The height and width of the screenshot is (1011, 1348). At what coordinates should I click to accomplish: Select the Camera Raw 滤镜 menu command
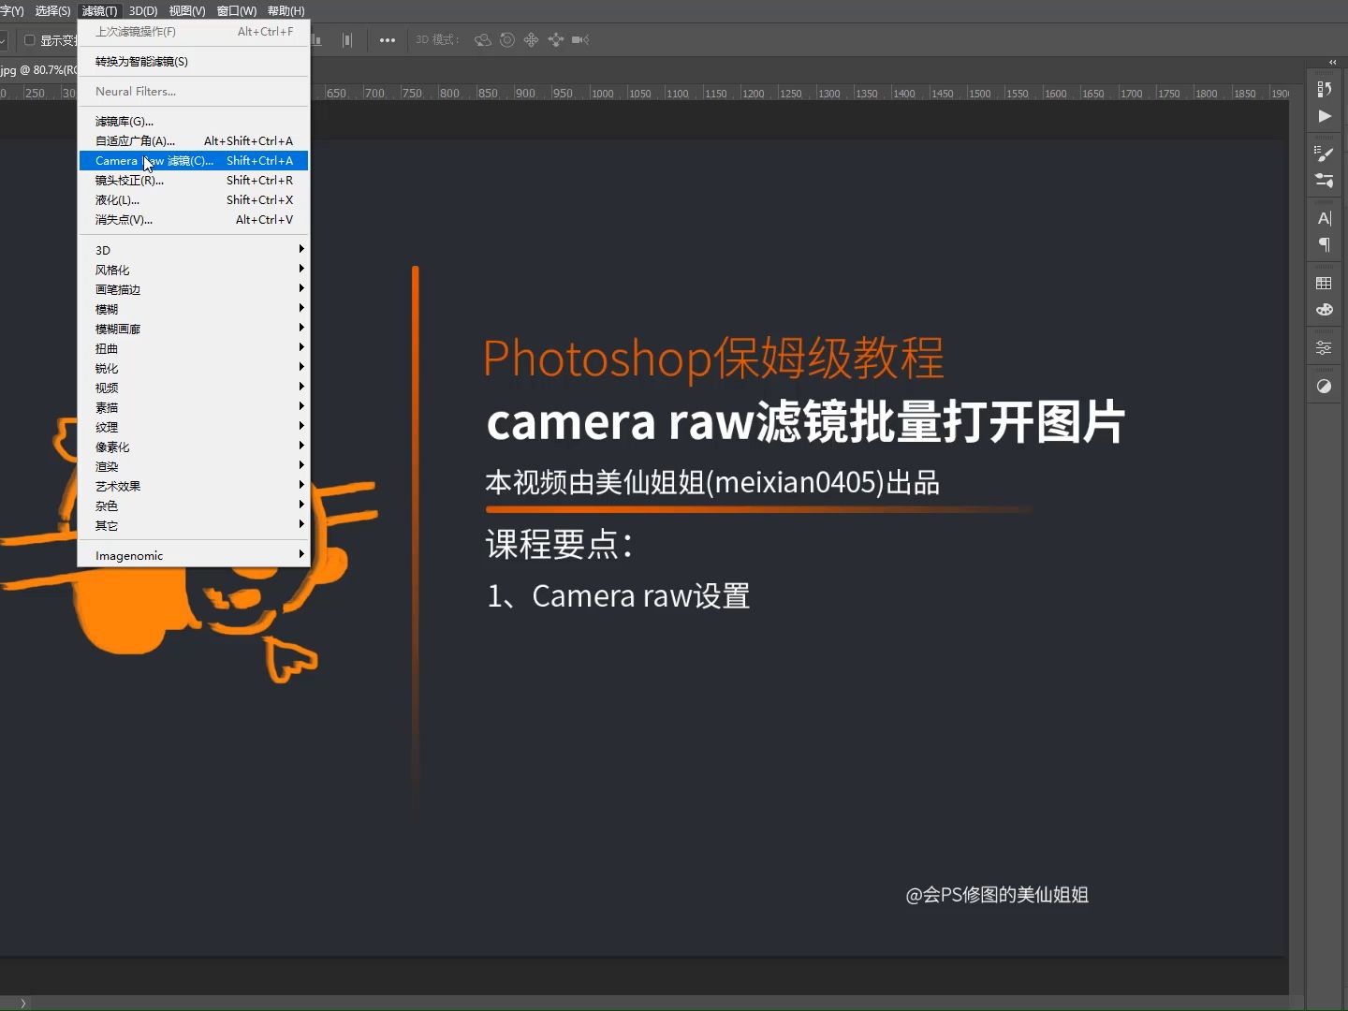click(154, 160)
